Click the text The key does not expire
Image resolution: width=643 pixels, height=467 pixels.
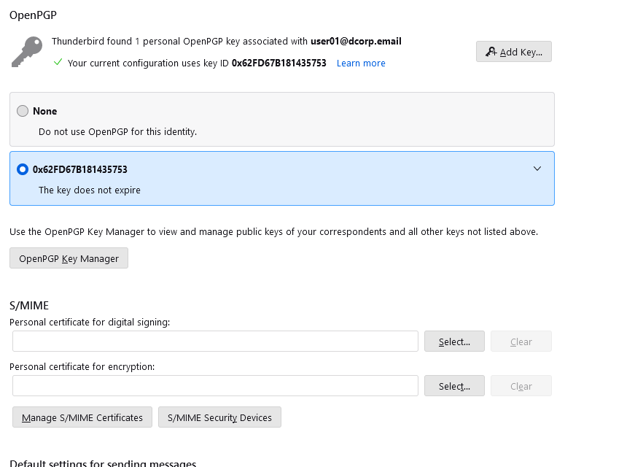89,190
